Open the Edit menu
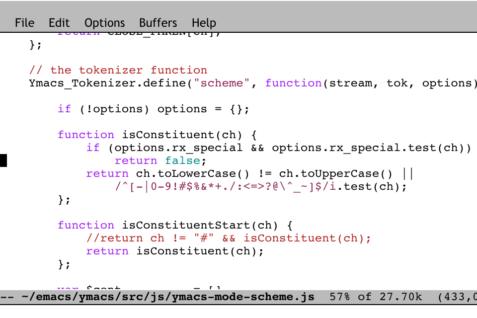The width and height of the screenshot is (477, 318). [x=59, y=23]
